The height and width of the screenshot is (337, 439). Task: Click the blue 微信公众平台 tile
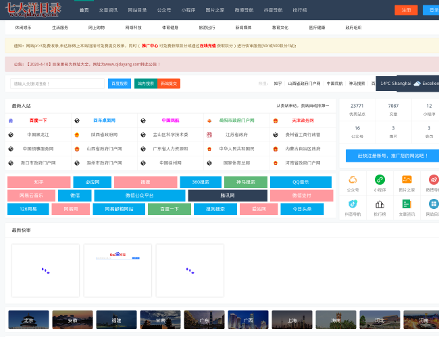[x=140, y=195]
